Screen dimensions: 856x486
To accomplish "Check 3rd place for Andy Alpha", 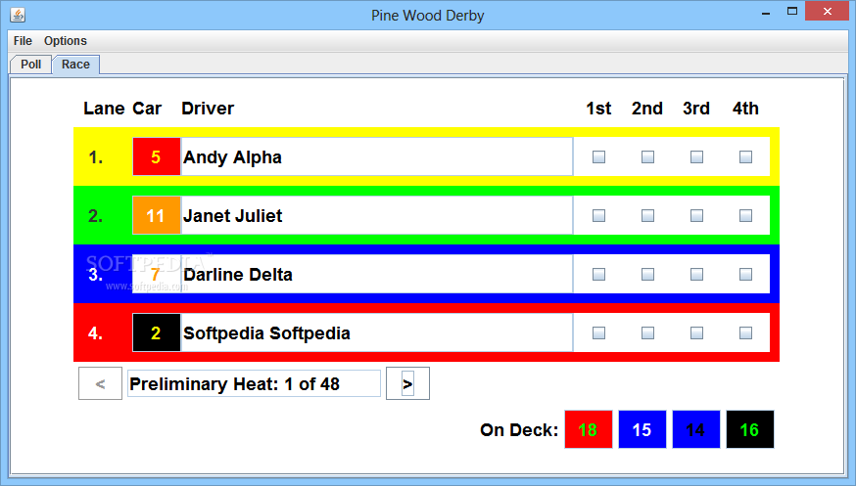I will pyautogui.click(x=696, y=156).
